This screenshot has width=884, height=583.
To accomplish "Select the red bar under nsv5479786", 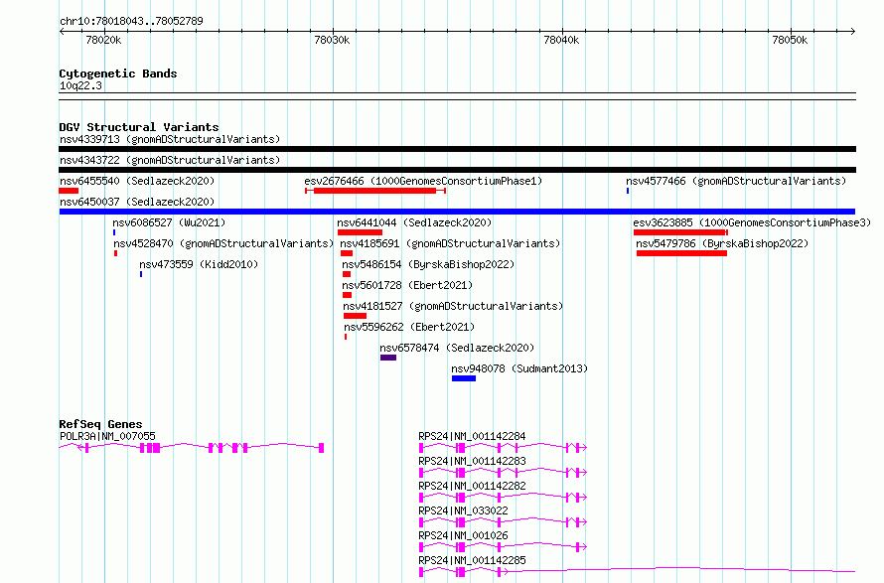I will point(681,253).
